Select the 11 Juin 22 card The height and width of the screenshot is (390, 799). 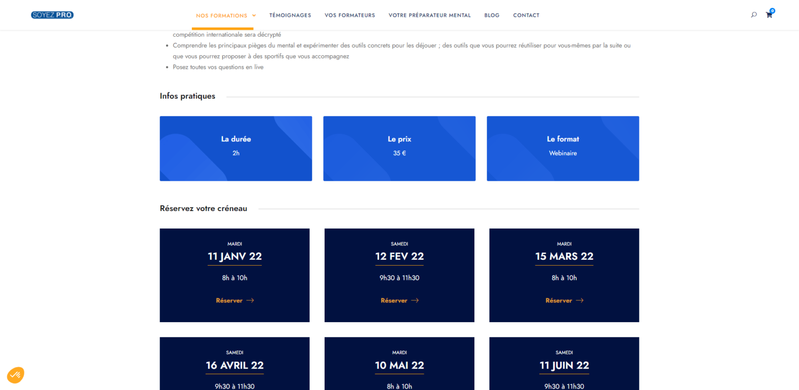tap(564, 365)
